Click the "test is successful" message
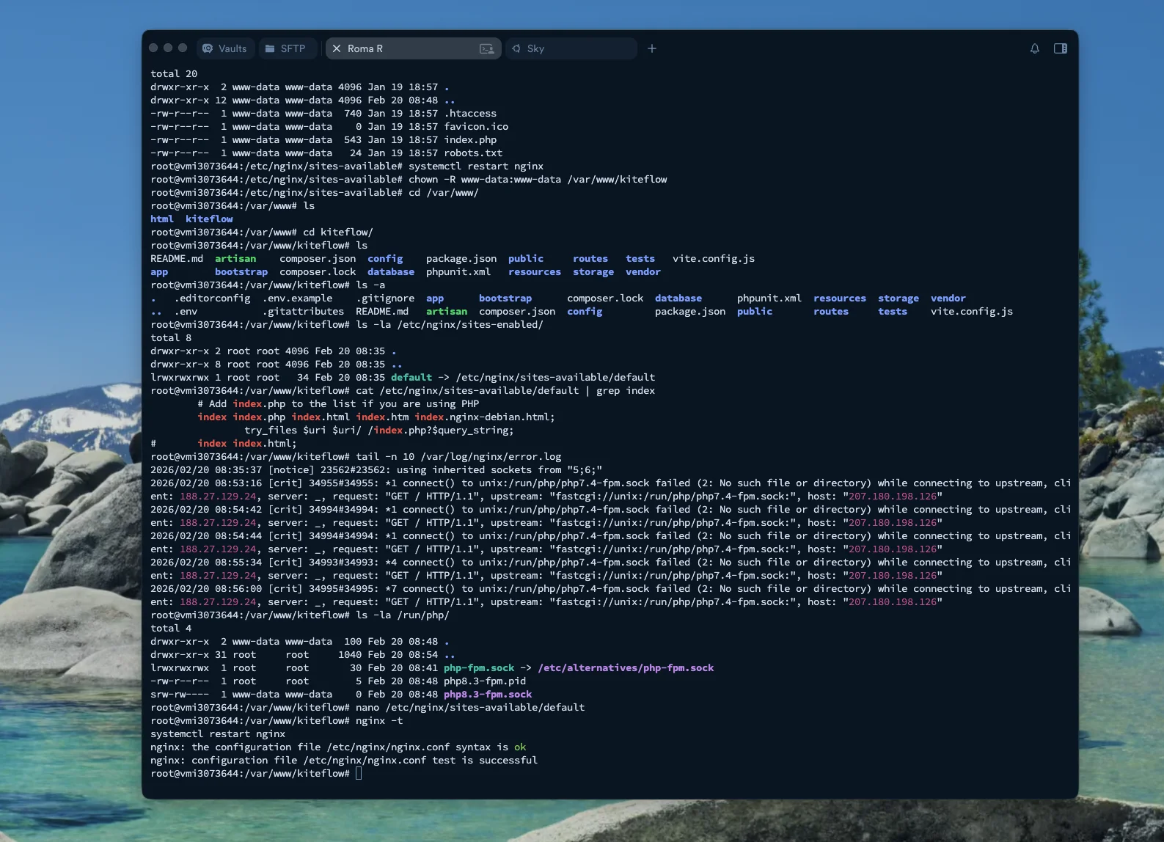The width and height of the screenshot is (1164, 842). pyautogui.click(x=485, y=760)
